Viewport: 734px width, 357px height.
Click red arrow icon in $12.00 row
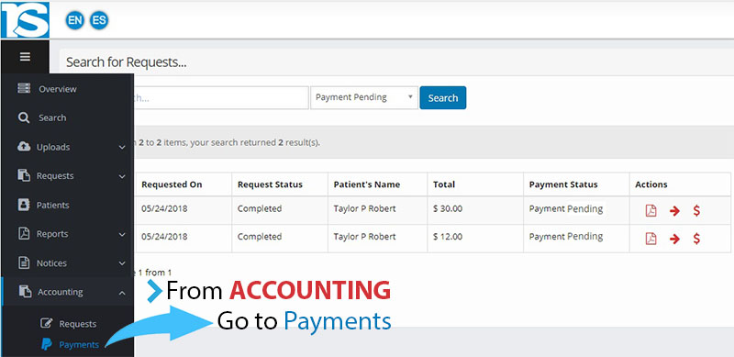tap(674, 239)
